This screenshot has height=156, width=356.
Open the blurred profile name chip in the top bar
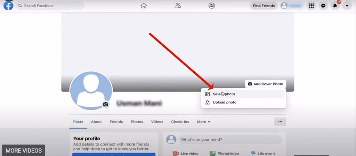click(292, 6)
